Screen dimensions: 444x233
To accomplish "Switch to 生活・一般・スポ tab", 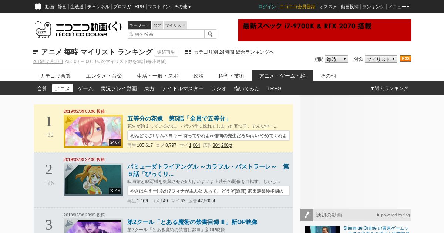I will click(x=158, y=76).
